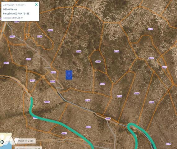Select parcel label 0160
This screenshot has height=149, width=177.
[x=98, y=61]
